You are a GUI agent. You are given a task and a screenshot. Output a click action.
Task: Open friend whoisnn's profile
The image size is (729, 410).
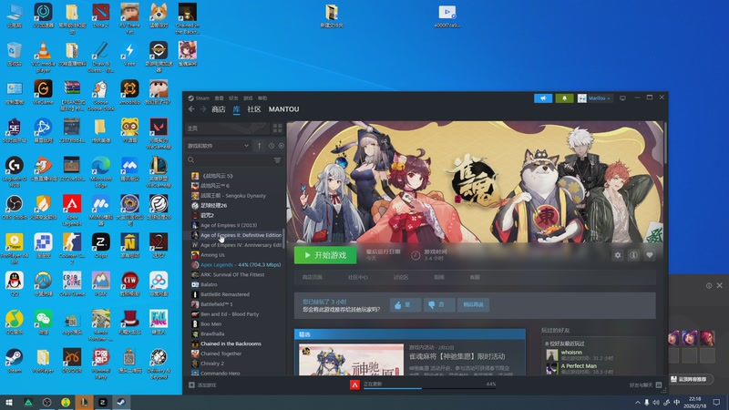[x=571, y=353]
